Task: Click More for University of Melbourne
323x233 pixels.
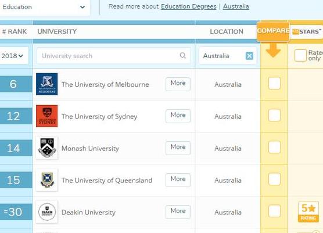Action: (178, 84)
